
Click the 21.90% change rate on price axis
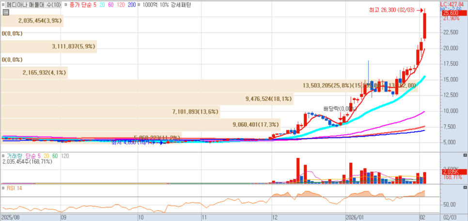click(452, 18)
